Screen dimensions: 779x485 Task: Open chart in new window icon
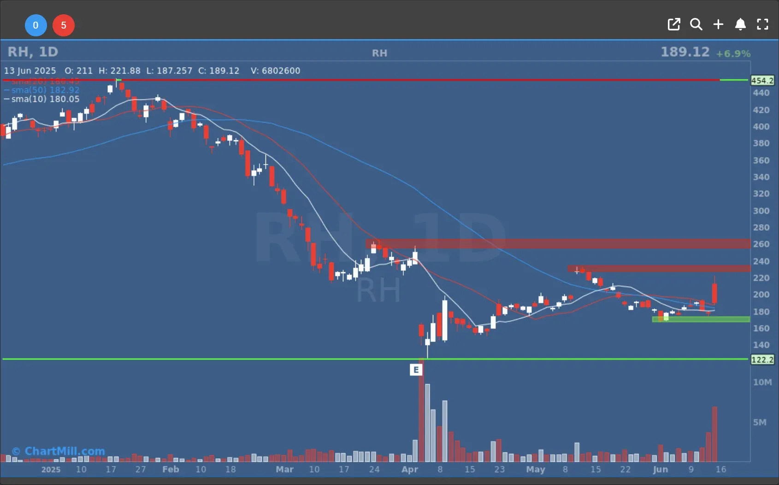coord(673,24)
